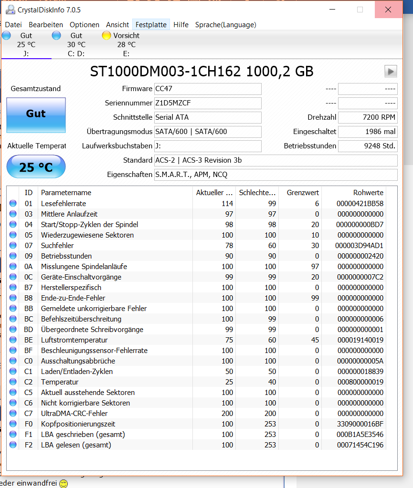Click status icon of LBA geschrieben row
Image resolution: width=413 pixels, height=488 pixels.
[13, 434]
